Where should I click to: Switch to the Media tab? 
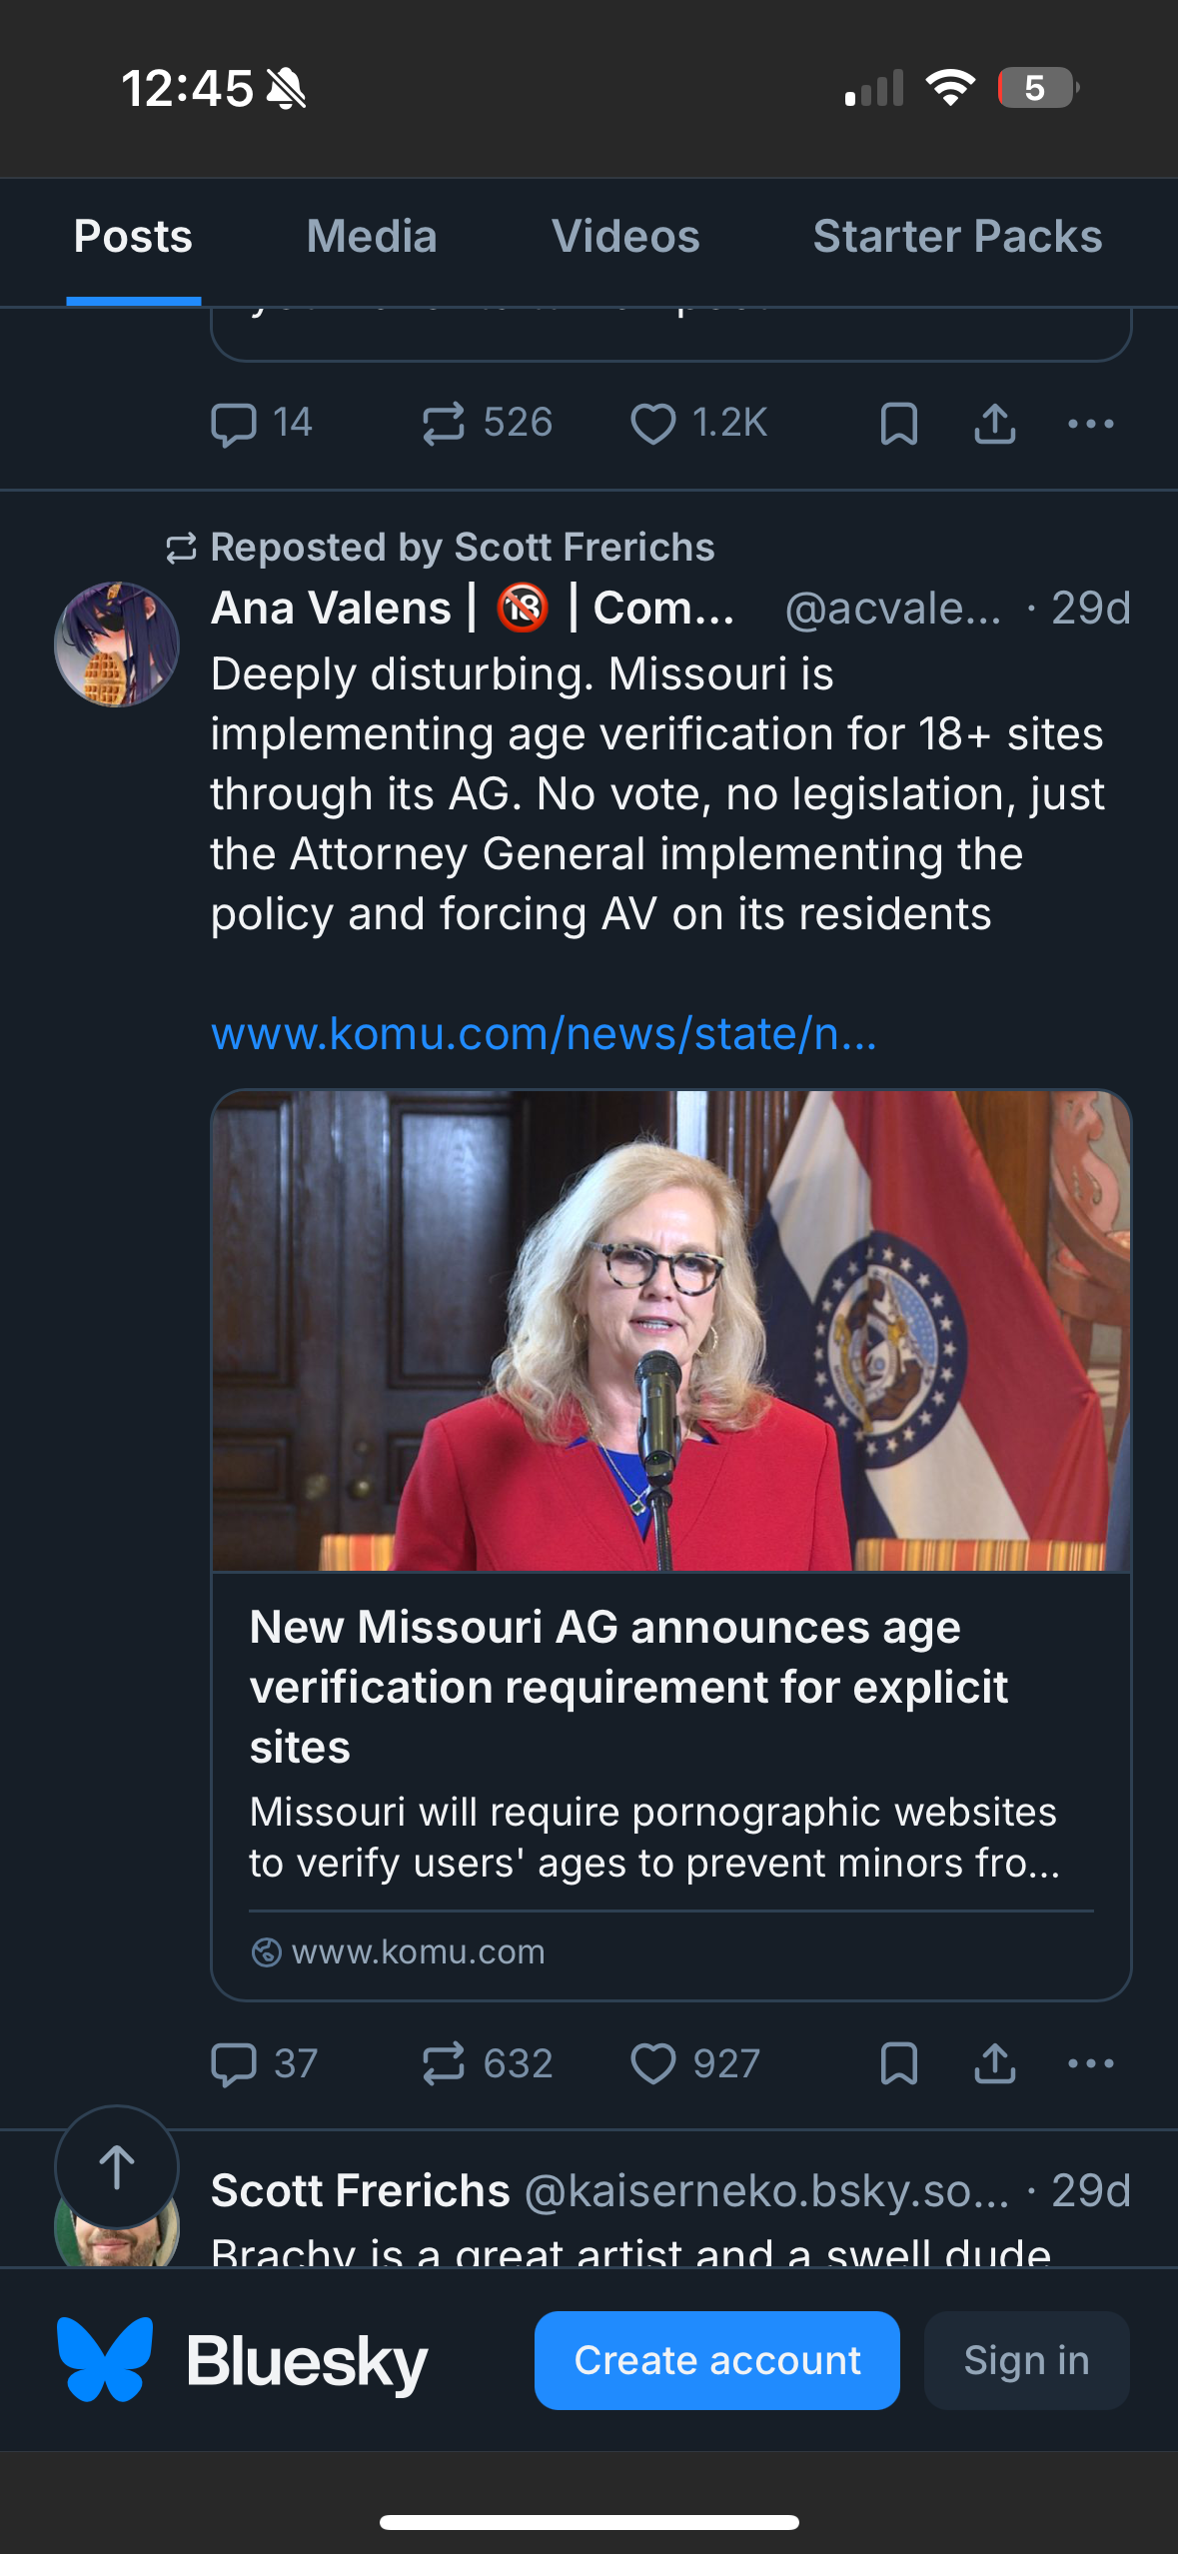[x=372, y=238]
